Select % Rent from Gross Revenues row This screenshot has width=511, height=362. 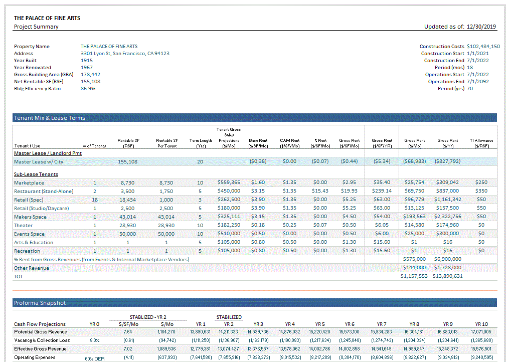point(255,259)
